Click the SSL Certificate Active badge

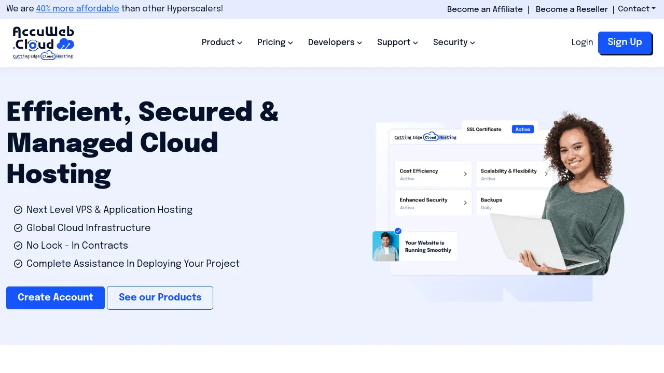pyautogui.click(x=523, y=130)
